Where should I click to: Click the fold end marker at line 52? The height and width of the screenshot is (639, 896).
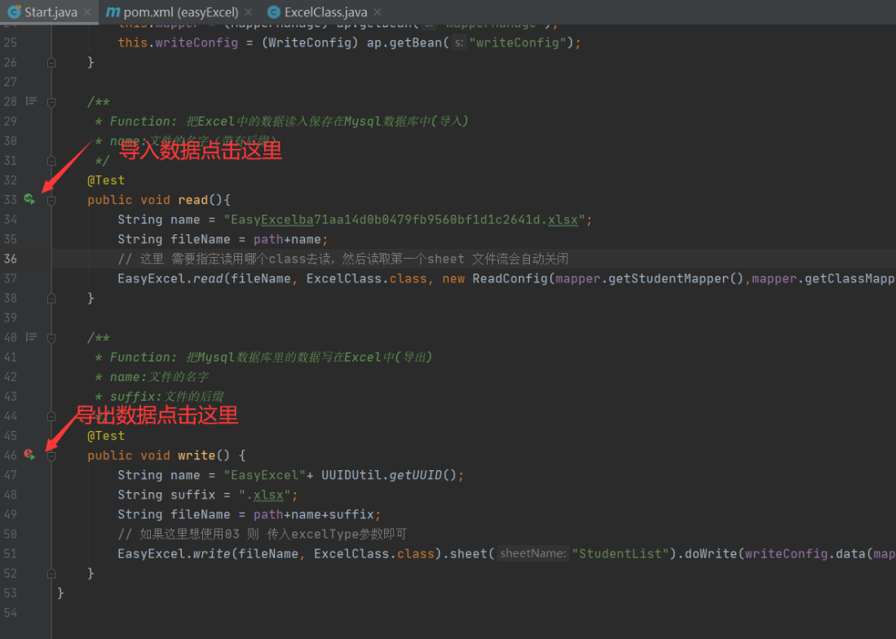click(x=51, y=573)
